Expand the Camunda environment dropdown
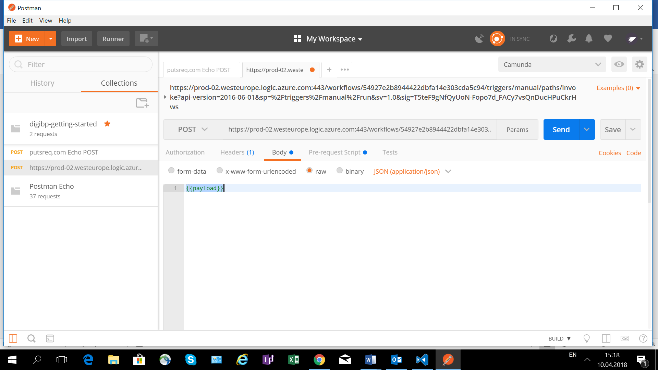This screenshot has height=370, width=658. pos(552,64)
